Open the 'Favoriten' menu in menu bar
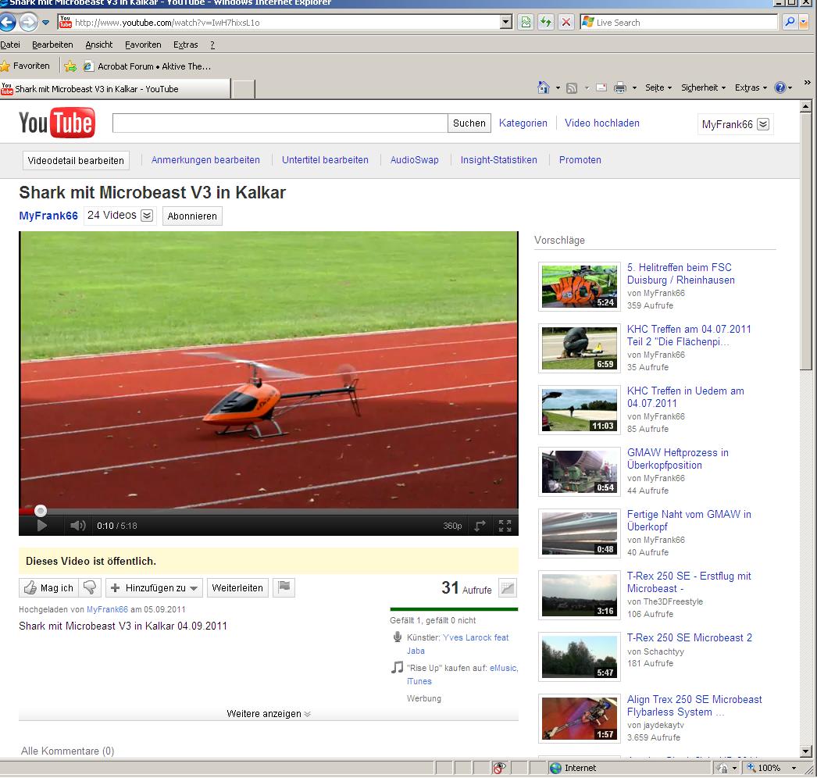817x778 pixels. click(143, 45)
